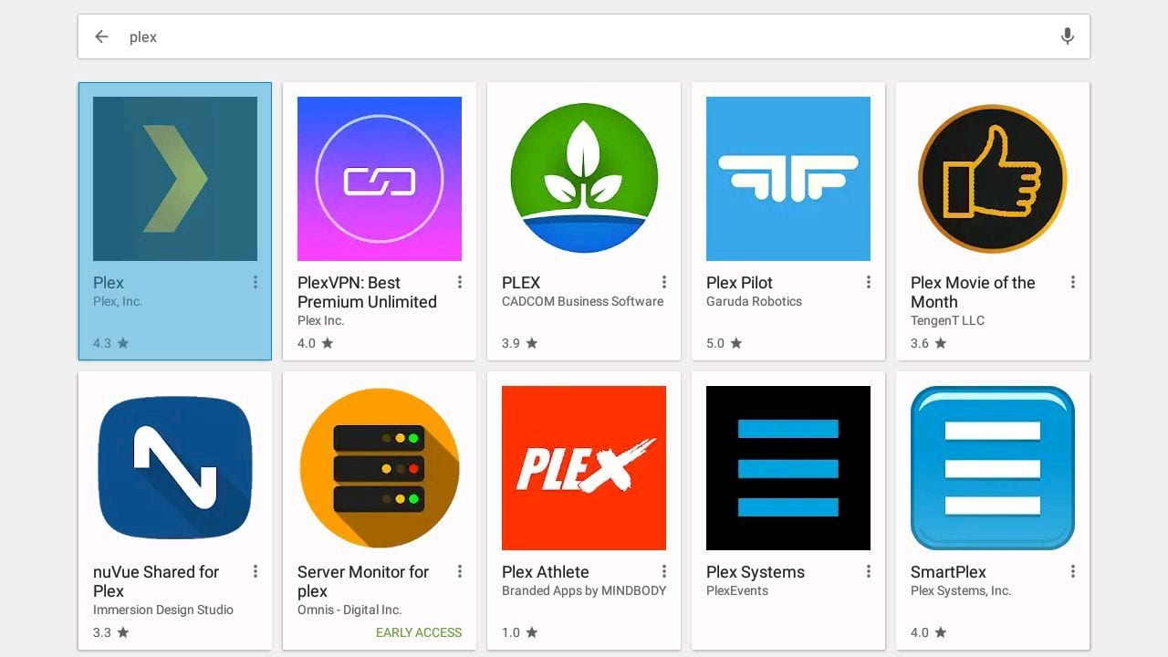Click TengenT LLC developer name

click(x=947, y=320)
